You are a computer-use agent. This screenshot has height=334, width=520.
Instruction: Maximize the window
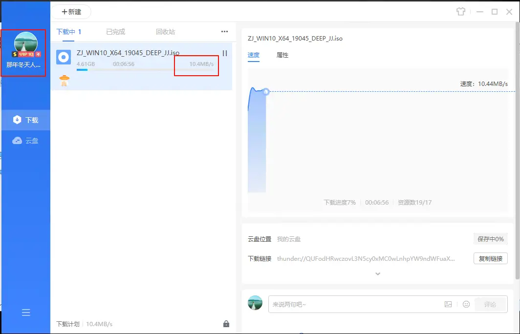(495, 12)
